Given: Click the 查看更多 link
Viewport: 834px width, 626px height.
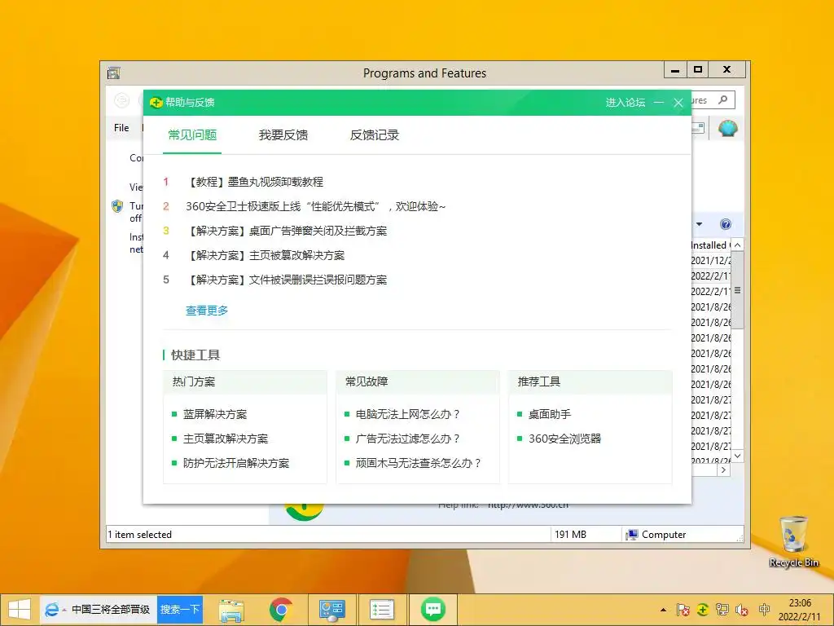Looking at the screenshot, I should pos(206,311).
